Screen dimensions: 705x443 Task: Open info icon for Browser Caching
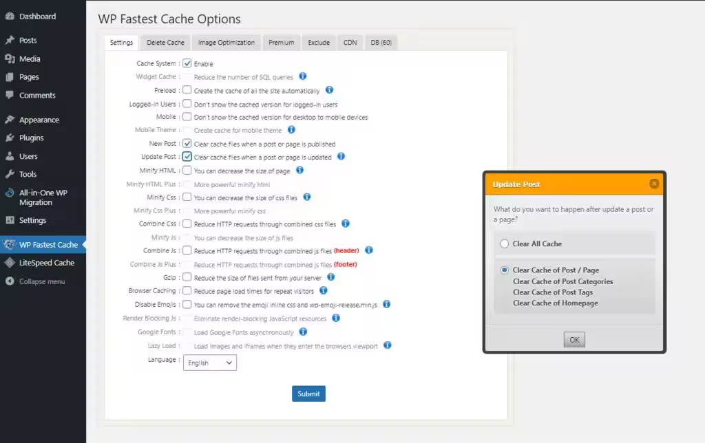tap(324, 290)
